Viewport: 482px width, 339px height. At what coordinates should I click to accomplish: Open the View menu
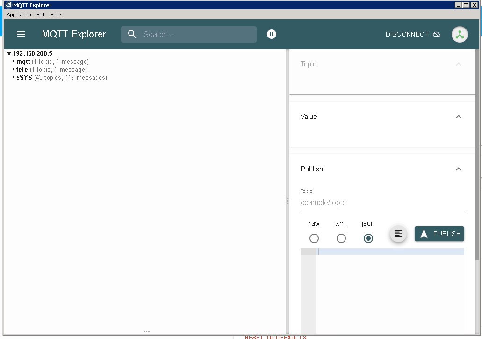coord(56,15)
